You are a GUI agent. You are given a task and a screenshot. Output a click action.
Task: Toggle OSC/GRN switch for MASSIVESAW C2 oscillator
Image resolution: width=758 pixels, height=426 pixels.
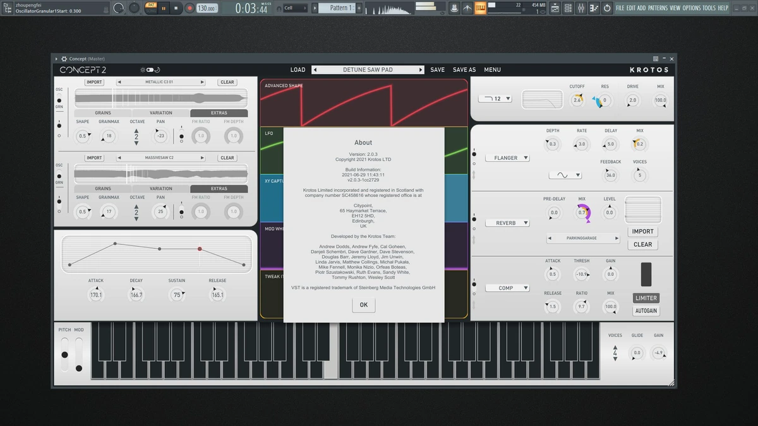pyautogui.click(x=59, y=174)
